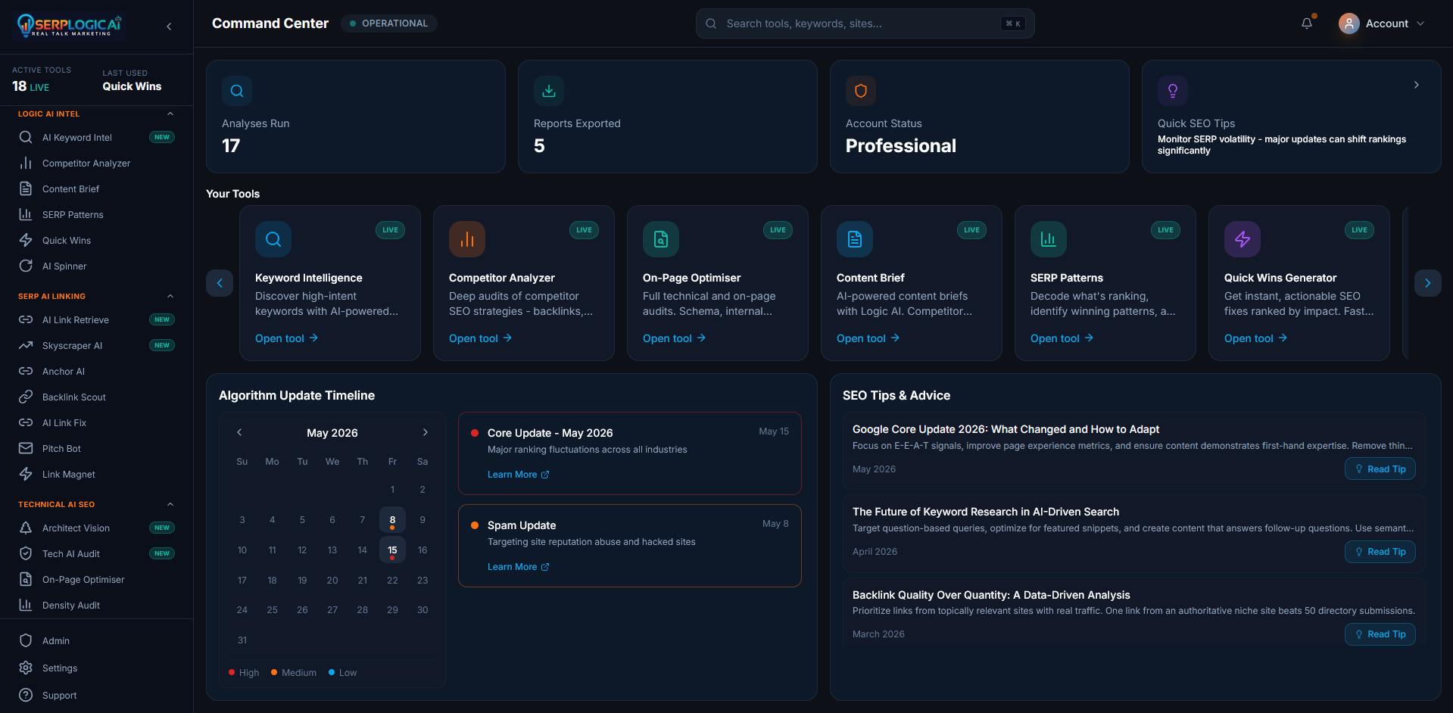The width and height of the screenshot is (1453, 713).
Task: Select May 15 on the calendar
Action: tap(392, 550)
